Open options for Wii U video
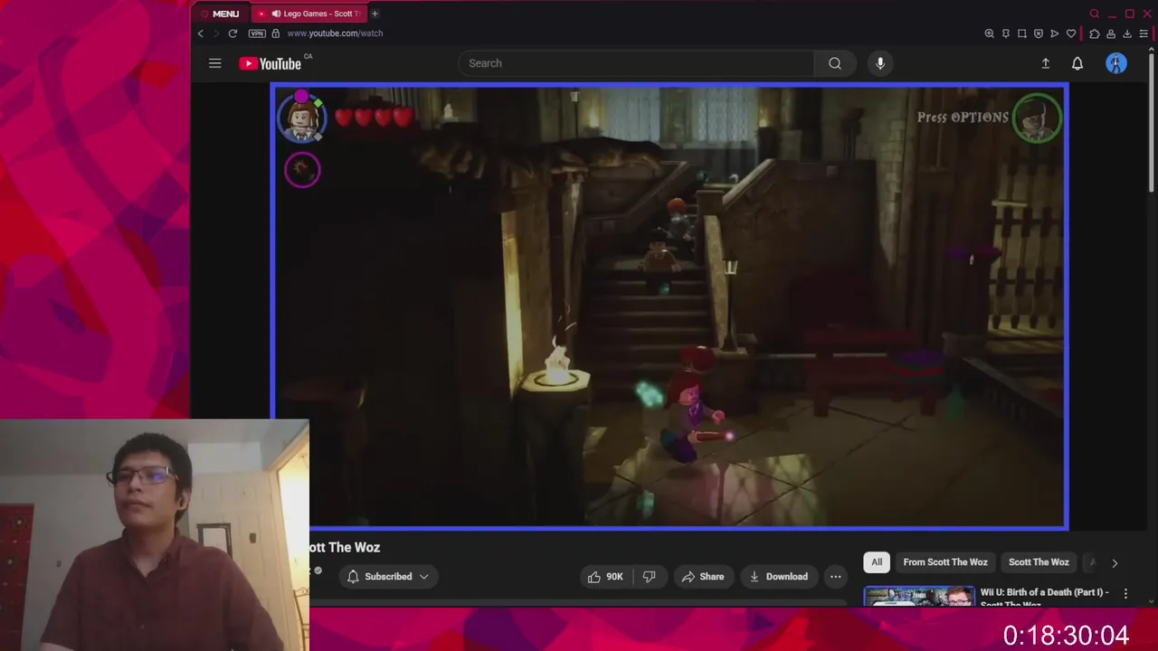This screenshot has height=651, width=1158. tap(1125, 593)
